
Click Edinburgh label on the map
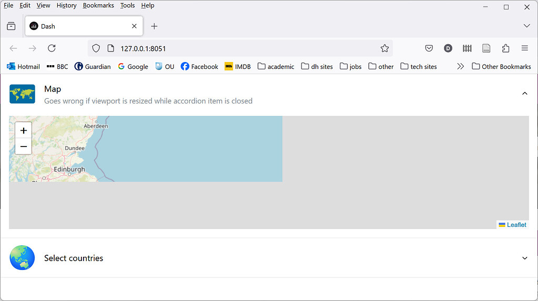coord(69,169)
